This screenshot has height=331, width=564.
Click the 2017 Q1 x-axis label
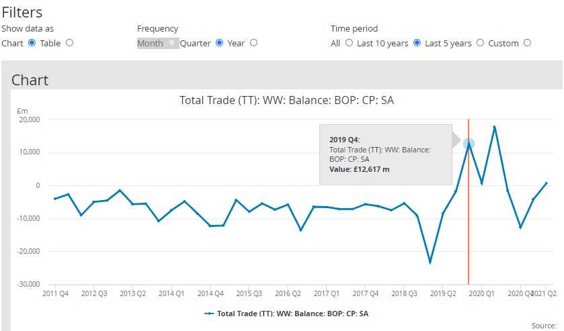point(326,293)
